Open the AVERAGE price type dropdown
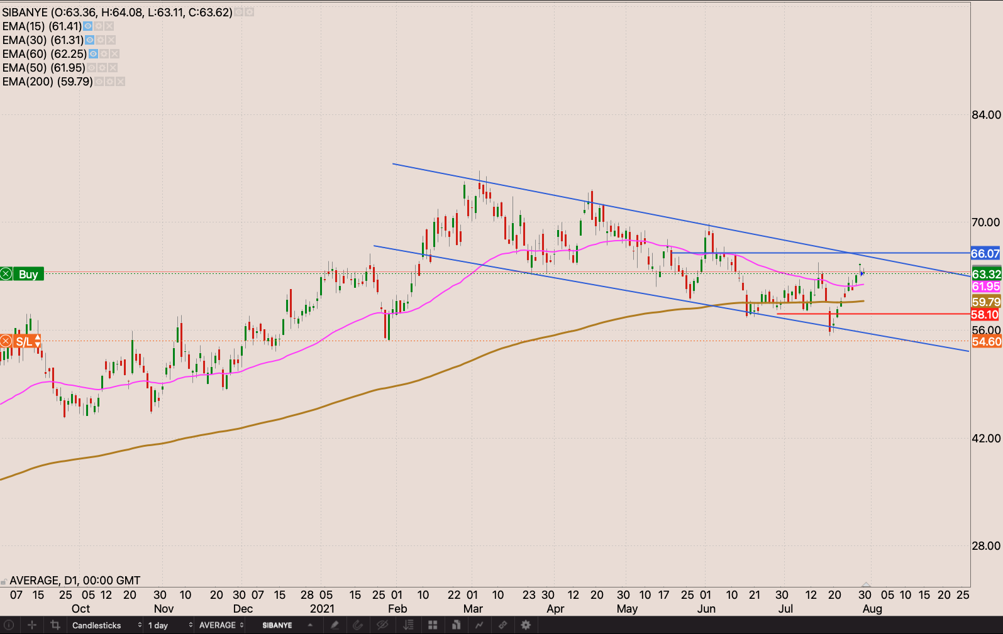1003x634 pixels. click(221, 625)
